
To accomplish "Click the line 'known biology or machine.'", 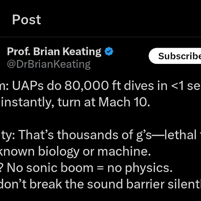I will [75, 151].
